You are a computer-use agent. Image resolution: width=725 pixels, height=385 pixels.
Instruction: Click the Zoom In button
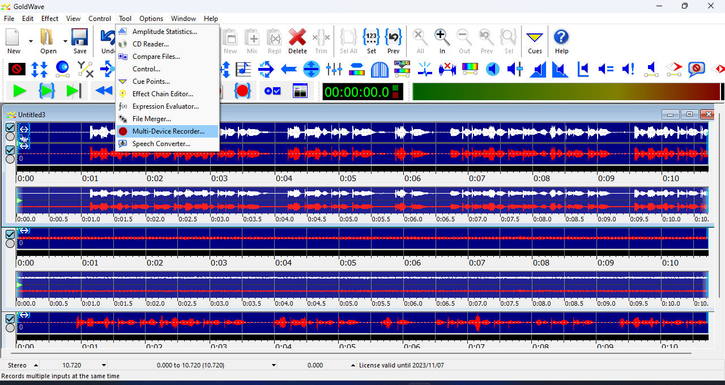point(442,41)
